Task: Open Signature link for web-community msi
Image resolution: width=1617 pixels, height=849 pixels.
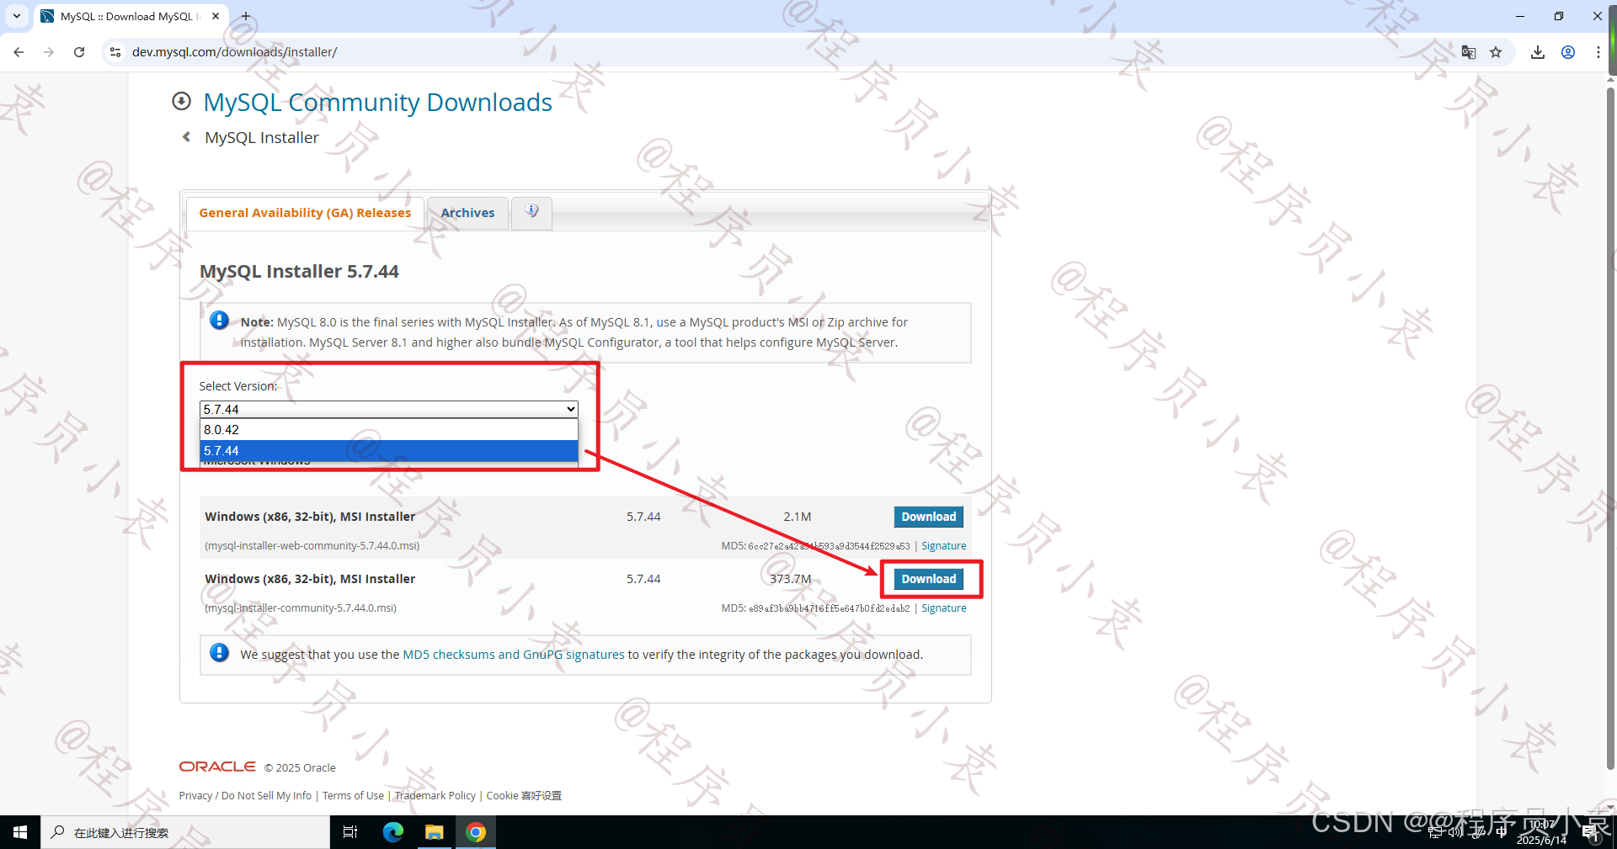Action: [x=943, y=546]
